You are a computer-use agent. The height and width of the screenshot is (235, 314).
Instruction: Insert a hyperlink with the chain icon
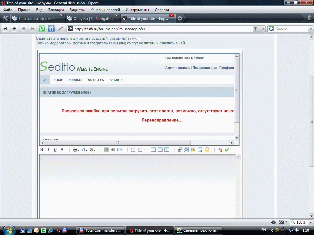pyautogui.click(x=113, y=150)
